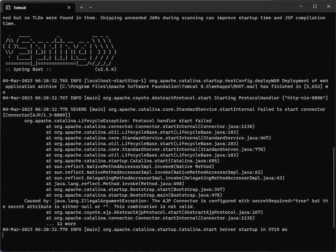Click the 'http-nio-8080' protocol handler text

point(305,98)
